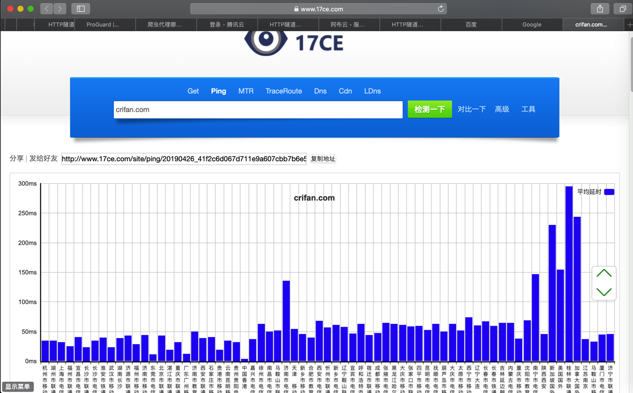
Task: Select the Dns test mode
Action: (320, 91)
